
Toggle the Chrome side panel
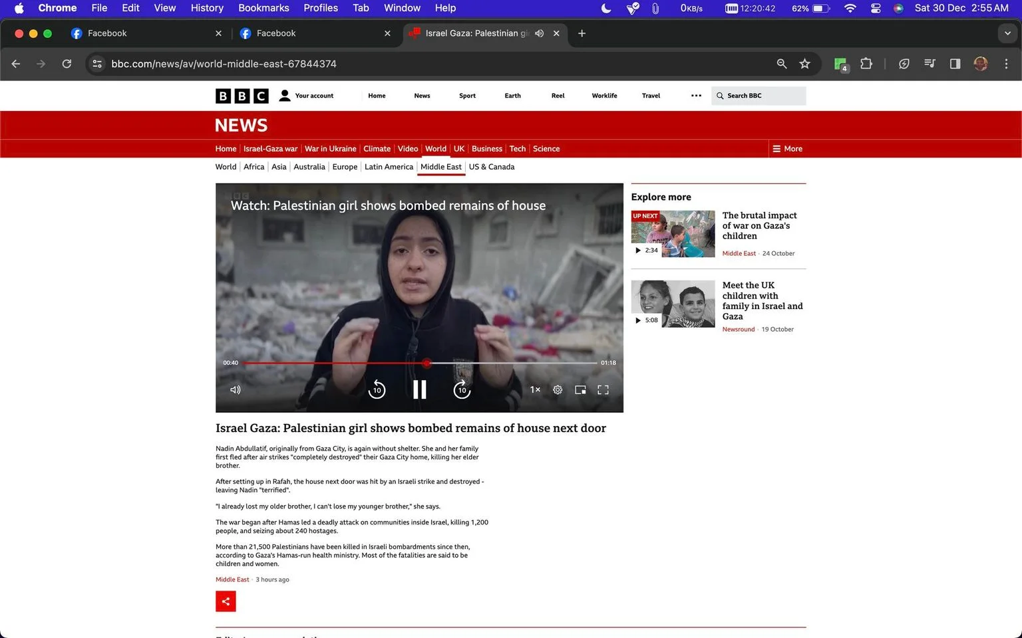(955, 64)
